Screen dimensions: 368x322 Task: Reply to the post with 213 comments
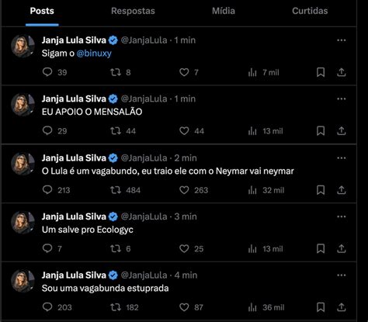coord(47,190)
